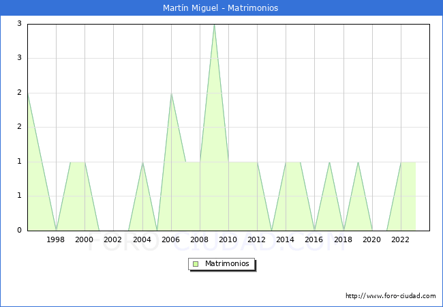Screen dimensions: 443x307
Task: Open the foro-ciudad.com link
Action: tap(391, 296)
